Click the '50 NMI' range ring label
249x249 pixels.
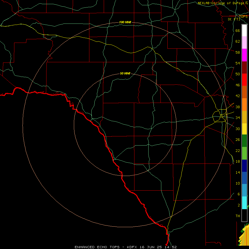pos(125,73)
